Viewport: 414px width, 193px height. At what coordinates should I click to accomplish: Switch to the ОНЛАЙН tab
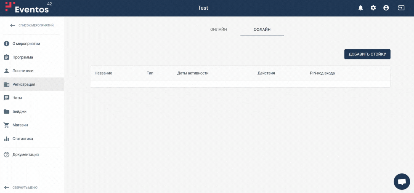click(x=219, y=30)
